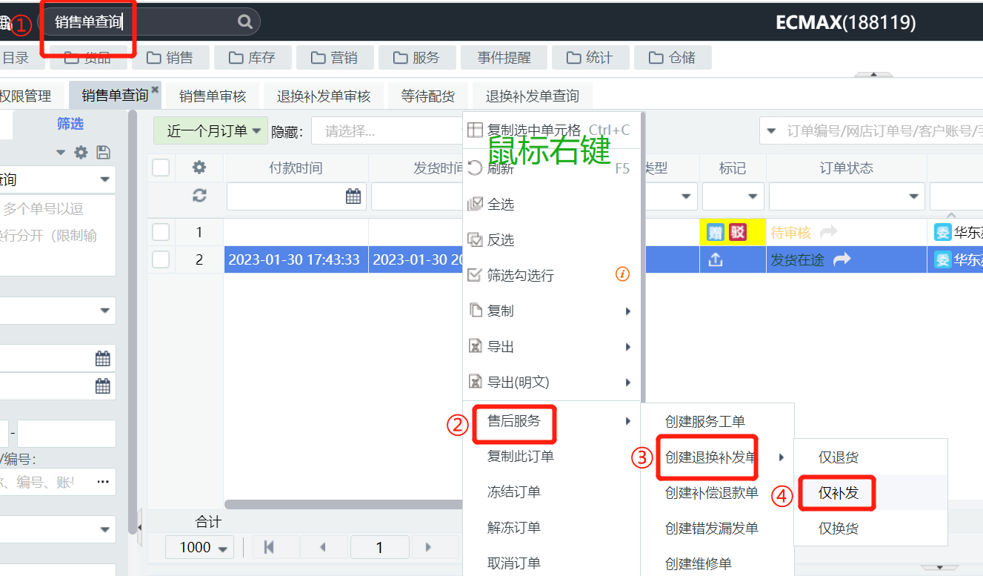Screen dimensions: 983x576
Task: Go to first page of pagination
Action: [269, 547]
